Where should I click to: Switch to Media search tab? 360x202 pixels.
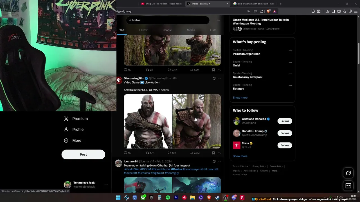click(191, 30)
